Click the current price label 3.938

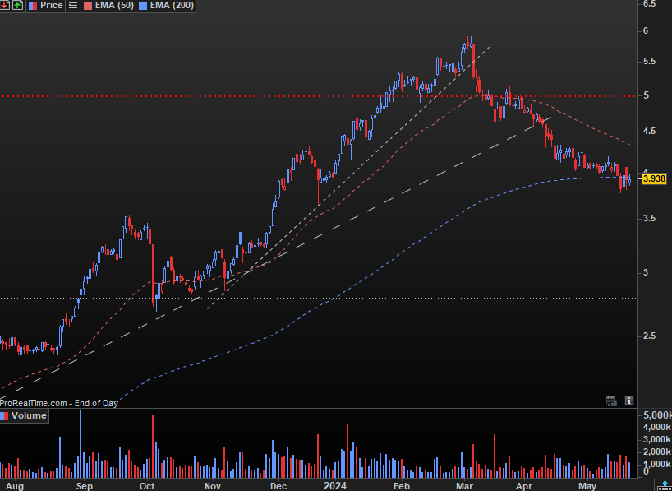(x=655, y=179)
